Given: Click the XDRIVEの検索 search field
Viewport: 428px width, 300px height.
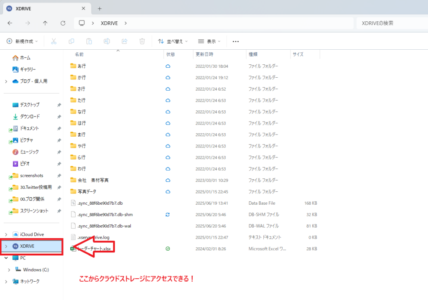Looking at the screenshot, I should click(392, 23).
